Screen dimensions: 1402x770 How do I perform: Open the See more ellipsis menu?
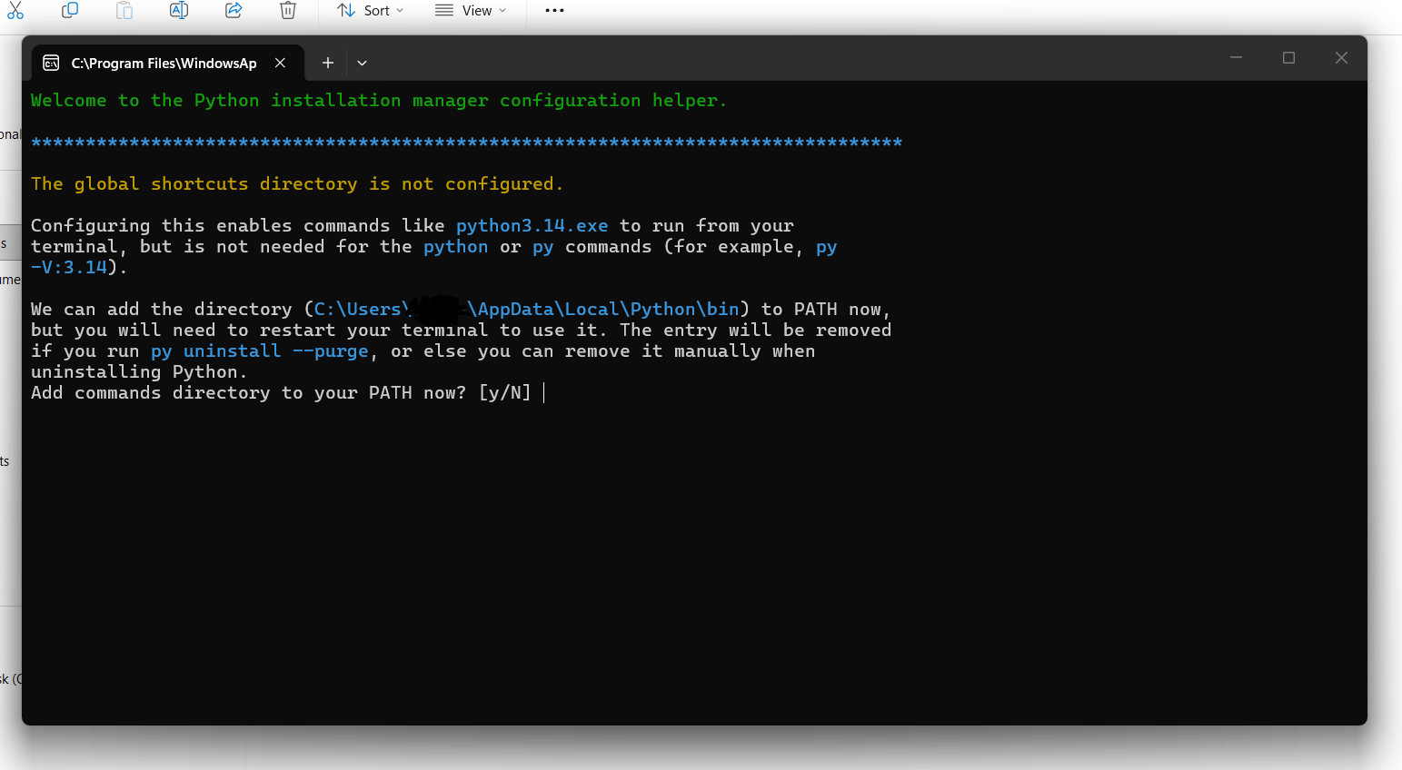[x=554, y=10]
